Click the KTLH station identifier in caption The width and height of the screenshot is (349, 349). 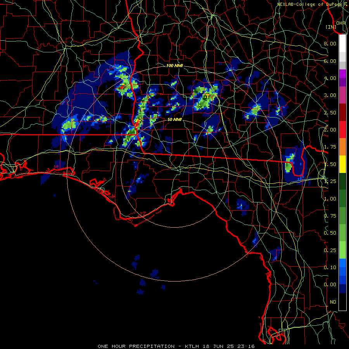click(x=192, y=346)
